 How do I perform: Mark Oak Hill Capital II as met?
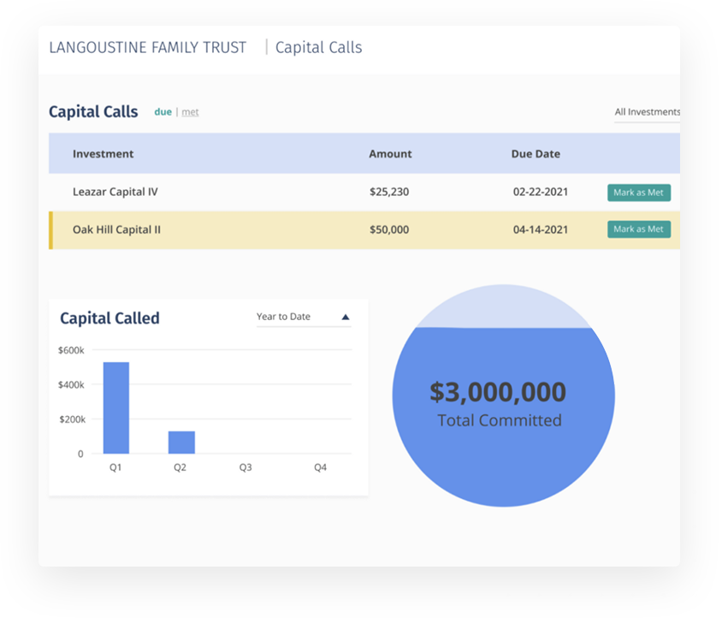click(638, 229)
